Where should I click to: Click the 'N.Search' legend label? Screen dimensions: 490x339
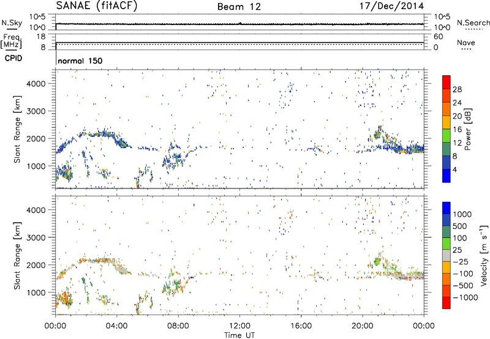point(473,23)
